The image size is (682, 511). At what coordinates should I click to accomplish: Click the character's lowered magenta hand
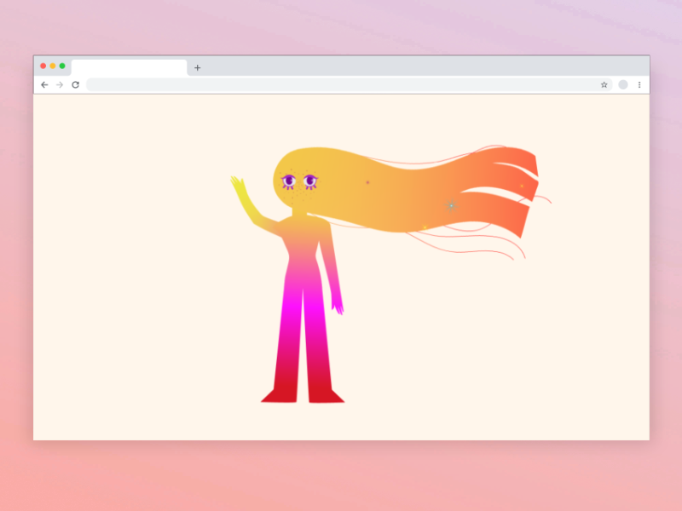click(338, 305)
